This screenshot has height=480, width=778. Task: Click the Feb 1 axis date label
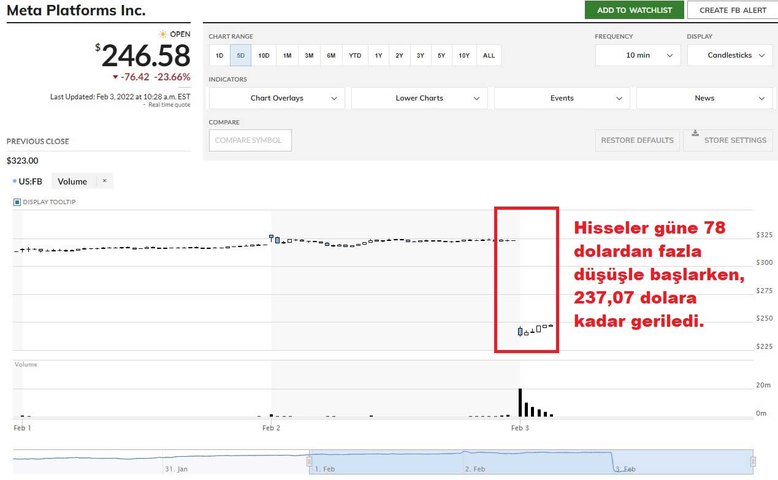point(22,428)
